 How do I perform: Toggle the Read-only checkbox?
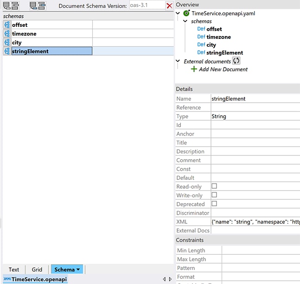tap(214, 186)
